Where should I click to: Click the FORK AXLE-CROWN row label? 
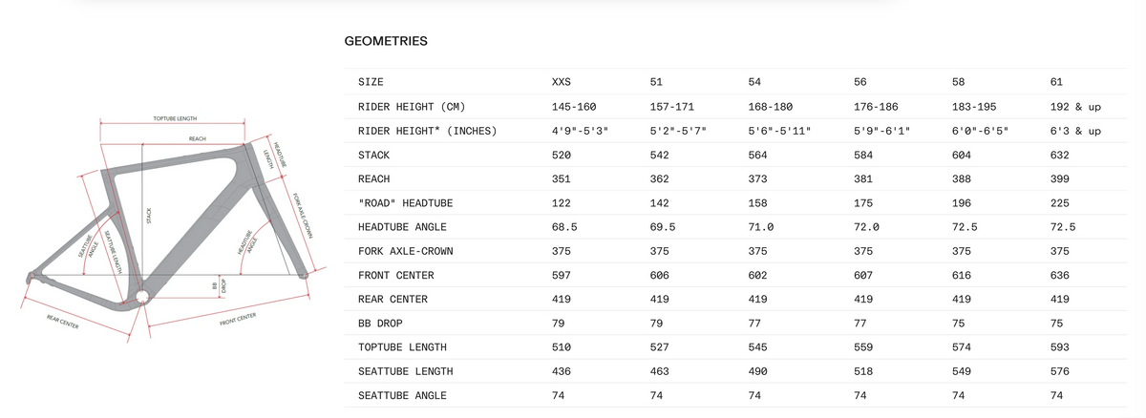point(406,251)
